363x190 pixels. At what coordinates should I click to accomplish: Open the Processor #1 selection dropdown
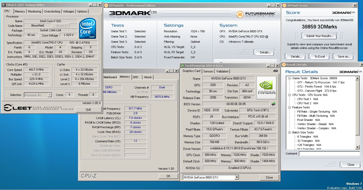(x=50, y=95)
